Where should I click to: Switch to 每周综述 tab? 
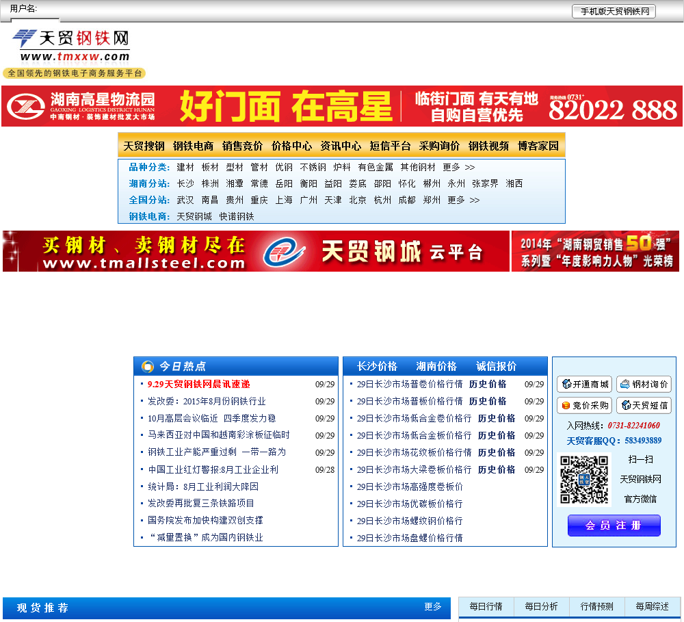[x=652, y=607]
